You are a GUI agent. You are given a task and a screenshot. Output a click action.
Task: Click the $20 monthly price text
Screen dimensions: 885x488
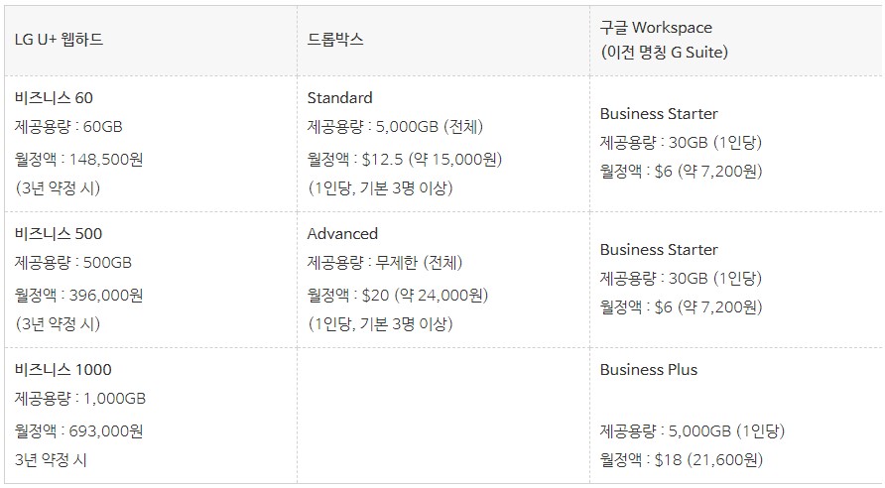point(375,295)
